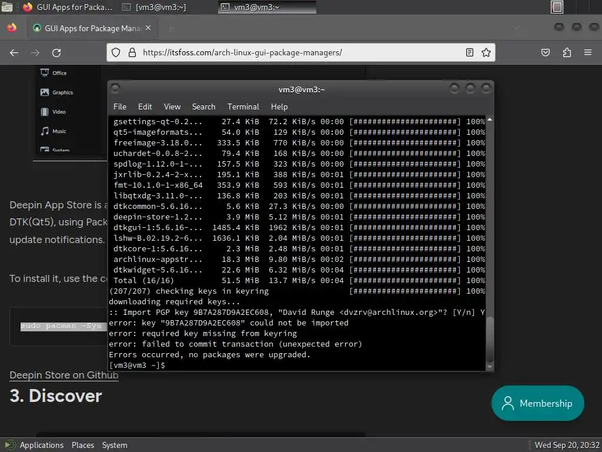Image resolution: width=602 pixels, height=452 pixels.
Task: Reload the itsfoss page
Action: 56,52
